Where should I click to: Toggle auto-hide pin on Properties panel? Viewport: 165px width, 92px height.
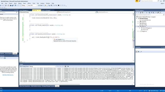coord(163,48)
